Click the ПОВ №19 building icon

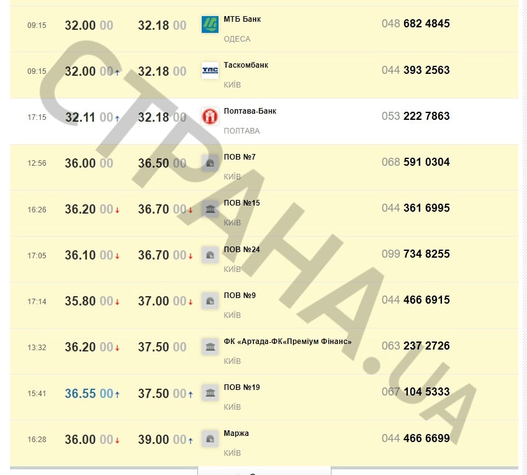pyautogui.click(x=210, y=393)
